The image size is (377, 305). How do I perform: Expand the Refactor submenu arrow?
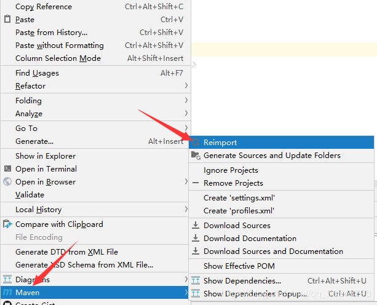click(186, 85)
